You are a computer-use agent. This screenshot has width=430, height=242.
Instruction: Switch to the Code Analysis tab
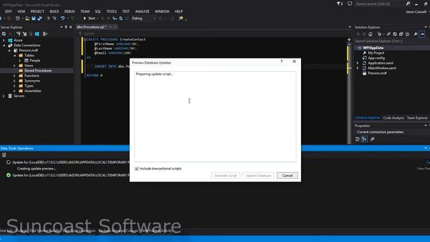393,118
